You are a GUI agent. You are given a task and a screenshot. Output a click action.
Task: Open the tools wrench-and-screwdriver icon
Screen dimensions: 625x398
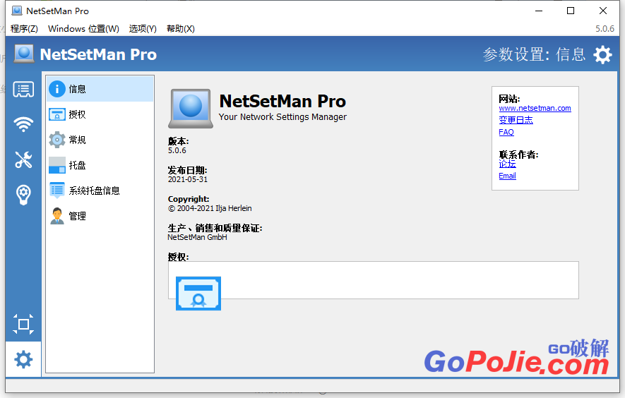click(x=23, y=159)
